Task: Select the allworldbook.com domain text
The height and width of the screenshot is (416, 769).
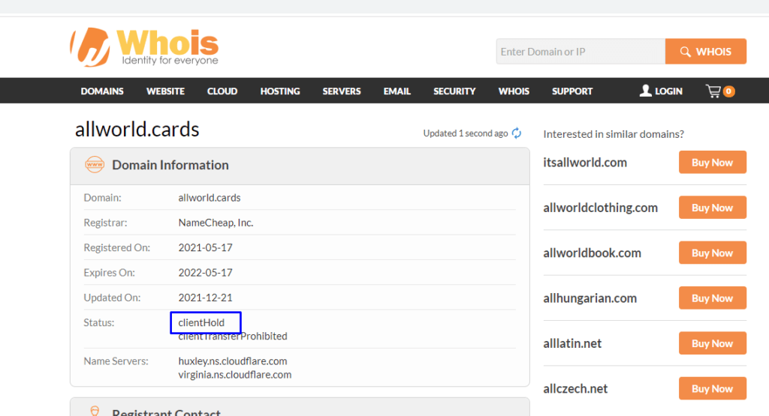Action: (592, 253)
